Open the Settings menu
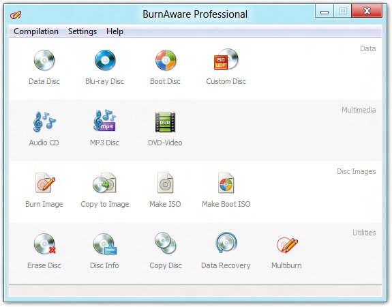This screenshot has height=307, width=392. pyautogui.click(x=82, y=31)
